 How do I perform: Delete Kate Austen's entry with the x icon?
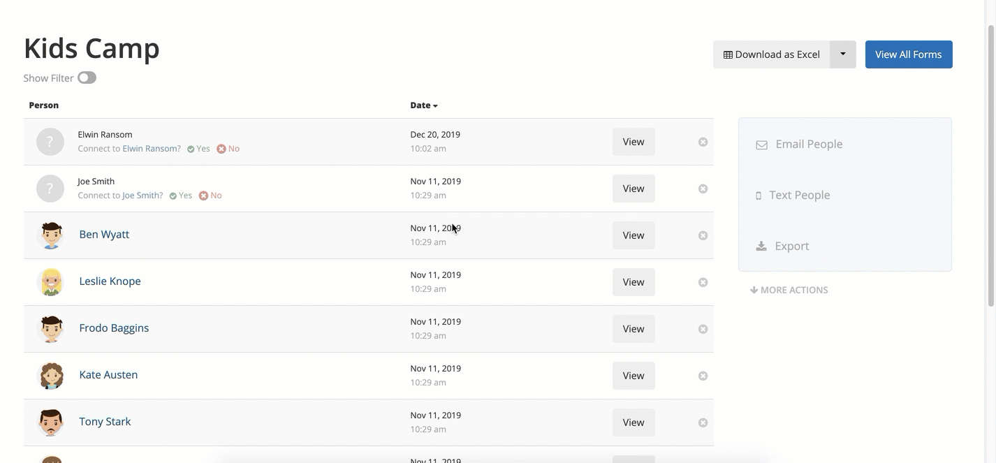tap(703, 376)
